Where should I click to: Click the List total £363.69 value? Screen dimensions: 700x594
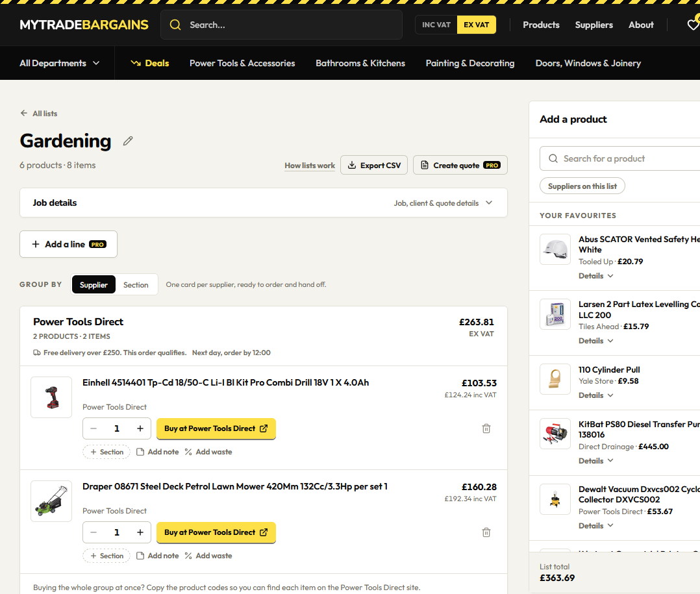(557, 578)
